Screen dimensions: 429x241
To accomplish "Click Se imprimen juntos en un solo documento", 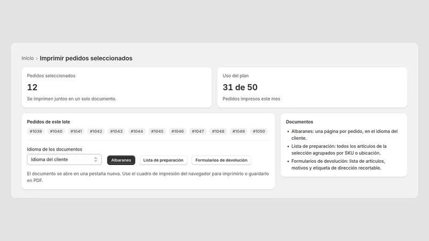I will click(72, 99).
